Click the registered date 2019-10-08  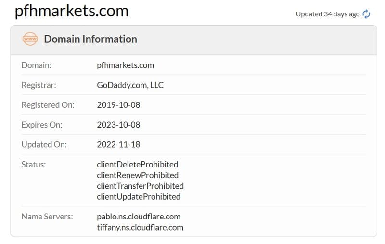pyautogui.click(x=118, y=105)
